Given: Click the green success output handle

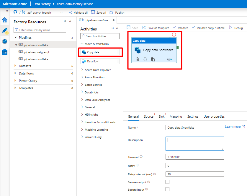Looking at the screenshot, I should 178,47.
